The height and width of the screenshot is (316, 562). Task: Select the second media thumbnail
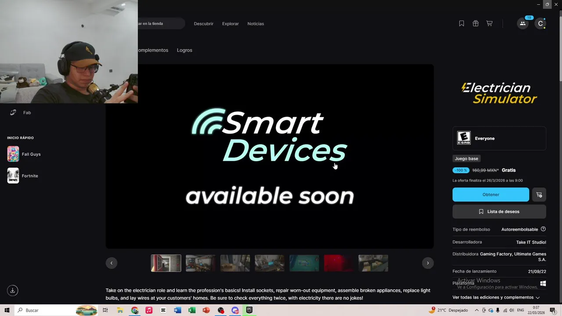pos(201,263)
